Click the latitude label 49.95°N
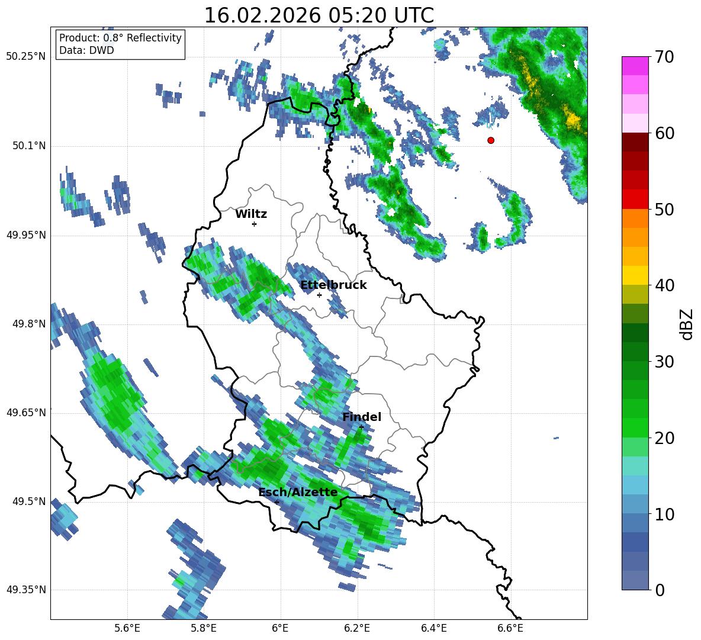 [26, 234]
